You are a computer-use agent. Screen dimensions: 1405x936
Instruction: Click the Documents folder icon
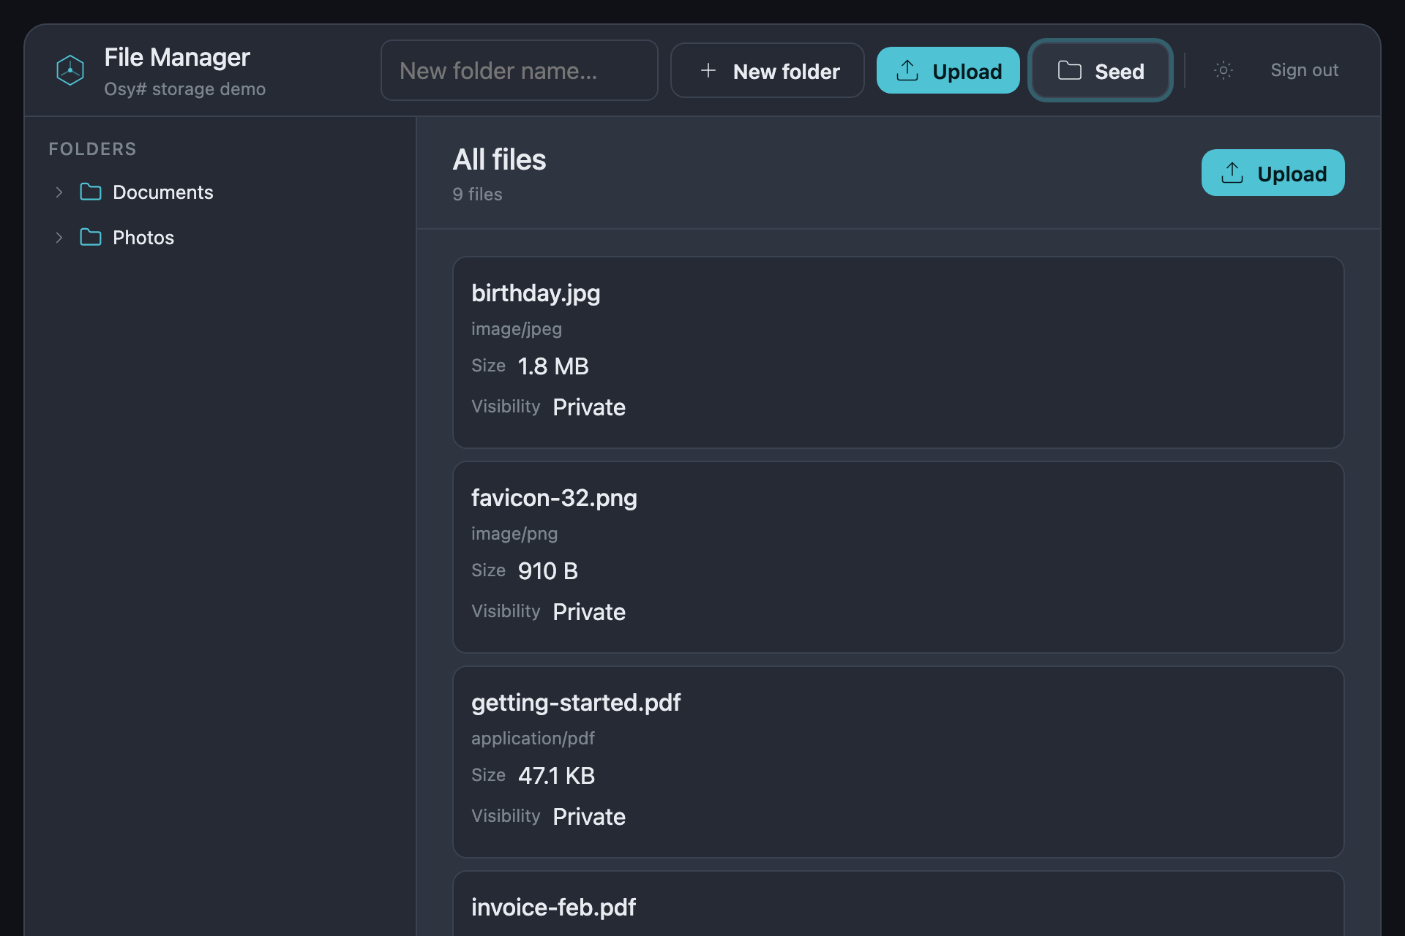click(91, 192)
